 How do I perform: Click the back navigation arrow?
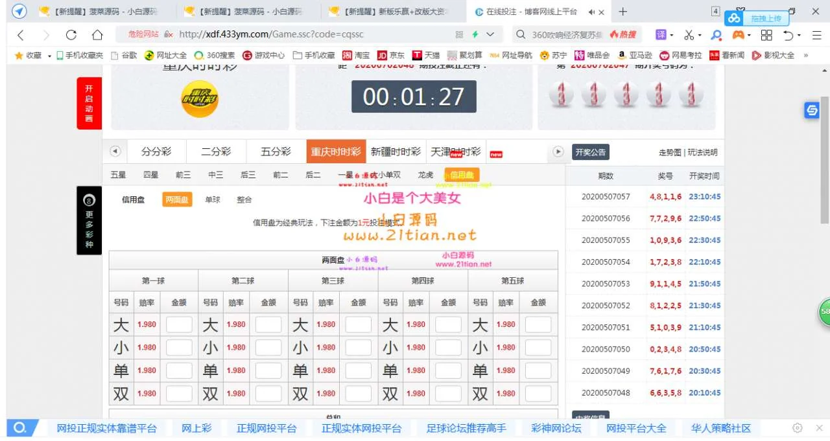[x=21, y=35]
